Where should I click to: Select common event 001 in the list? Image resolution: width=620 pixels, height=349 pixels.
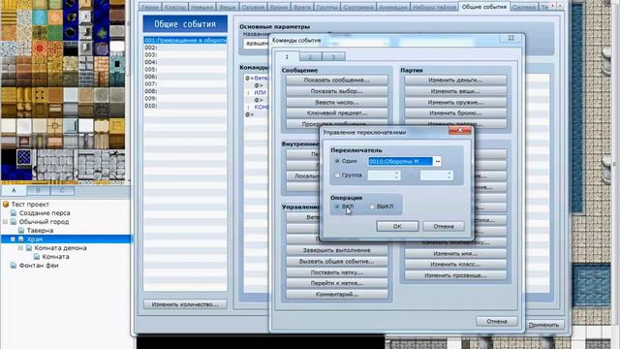185,41
